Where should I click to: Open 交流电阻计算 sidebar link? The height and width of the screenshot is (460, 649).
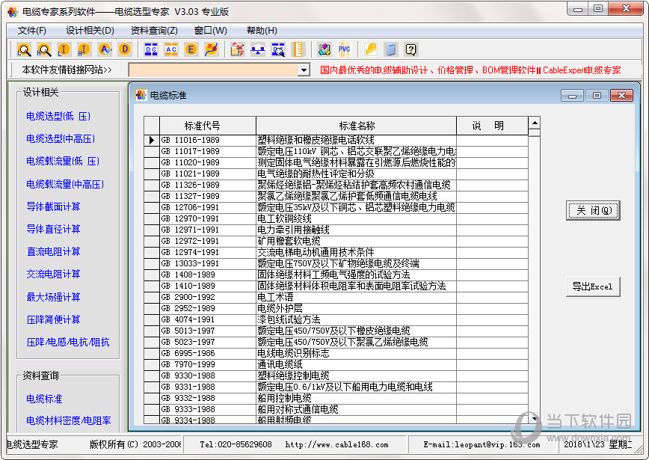point(53,274)
